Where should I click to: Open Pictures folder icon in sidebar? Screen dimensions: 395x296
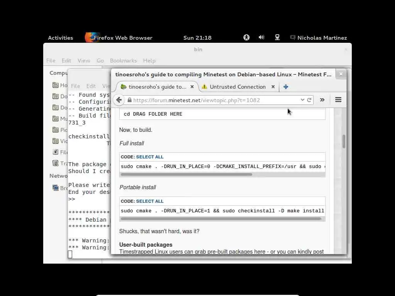[x=56, y=129]
